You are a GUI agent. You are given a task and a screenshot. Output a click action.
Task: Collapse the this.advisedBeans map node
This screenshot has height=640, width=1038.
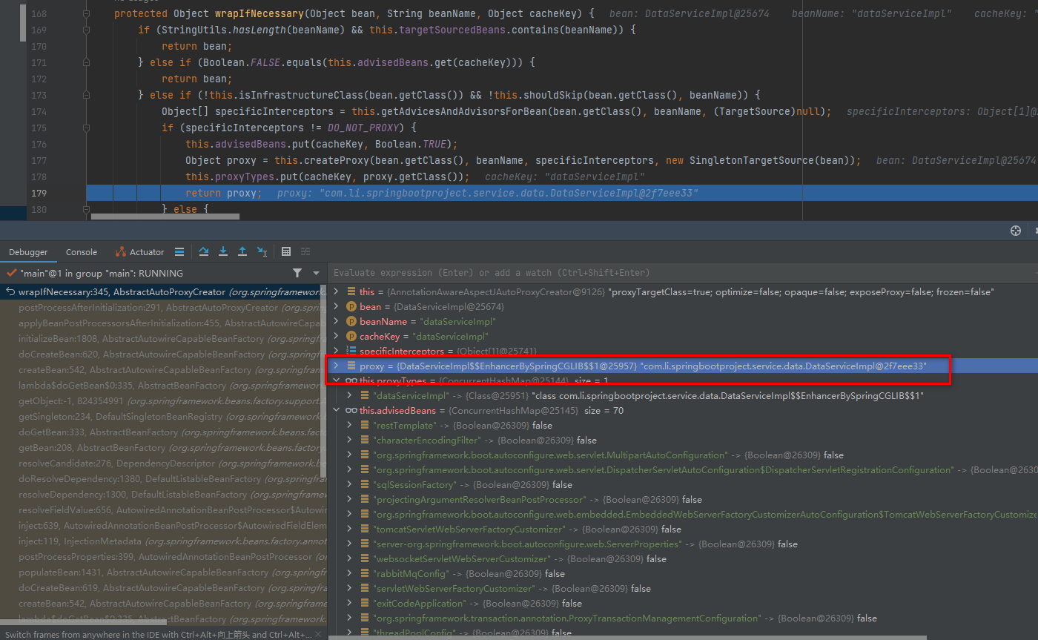pyautogui.click(x=337, y=411)
